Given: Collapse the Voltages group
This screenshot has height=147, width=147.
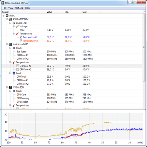Looking at the screenshot, I should click(x=14, y=26).
